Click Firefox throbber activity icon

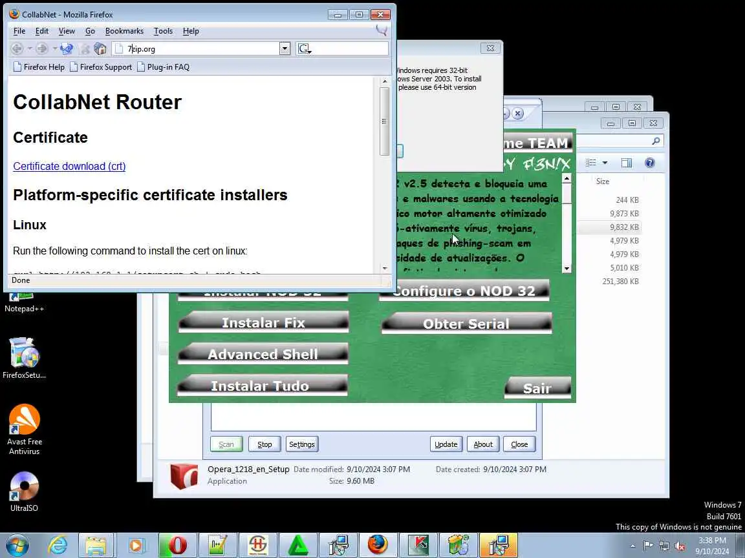[x=382, y=31]
